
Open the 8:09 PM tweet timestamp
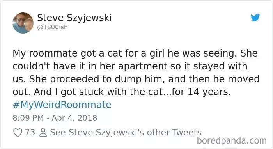pyautogui.click(x=28, y=118)
